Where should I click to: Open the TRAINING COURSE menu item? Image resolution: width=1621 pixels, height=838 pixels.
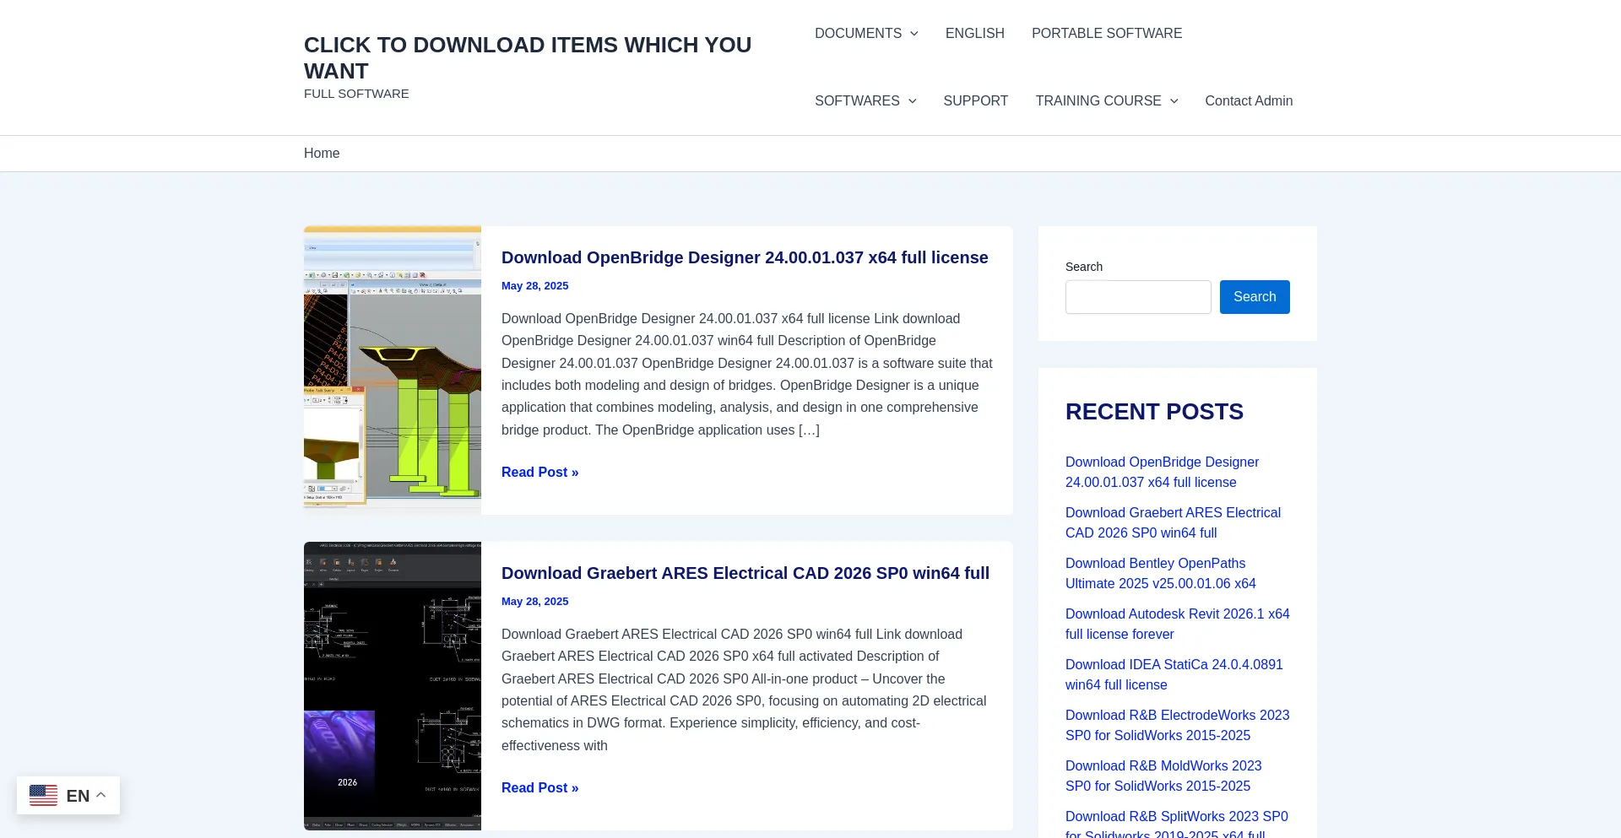pyautogui.click(x=1098, y=101)
